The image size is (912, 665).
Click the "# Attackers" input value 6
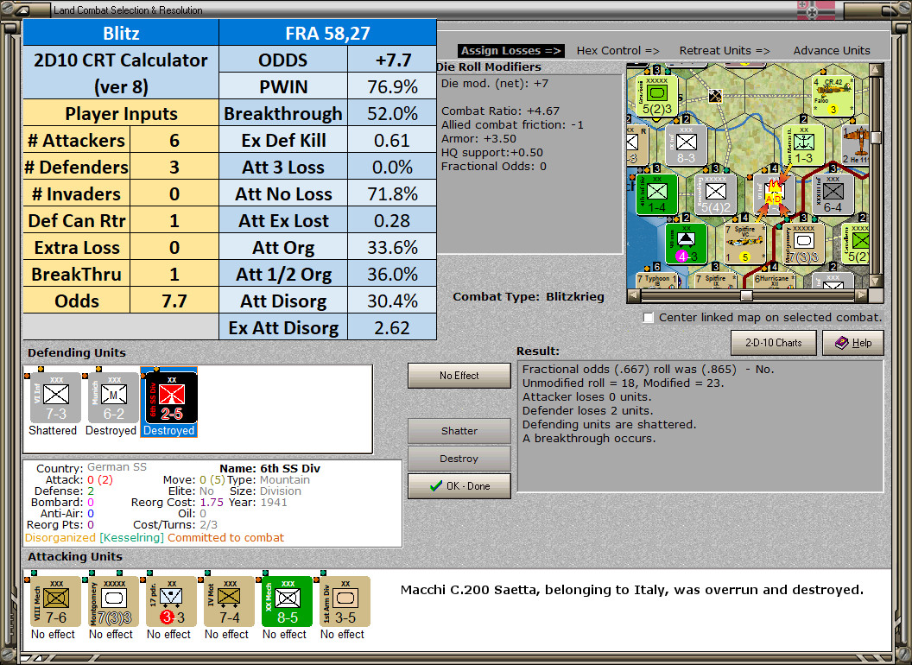(174, 140)
